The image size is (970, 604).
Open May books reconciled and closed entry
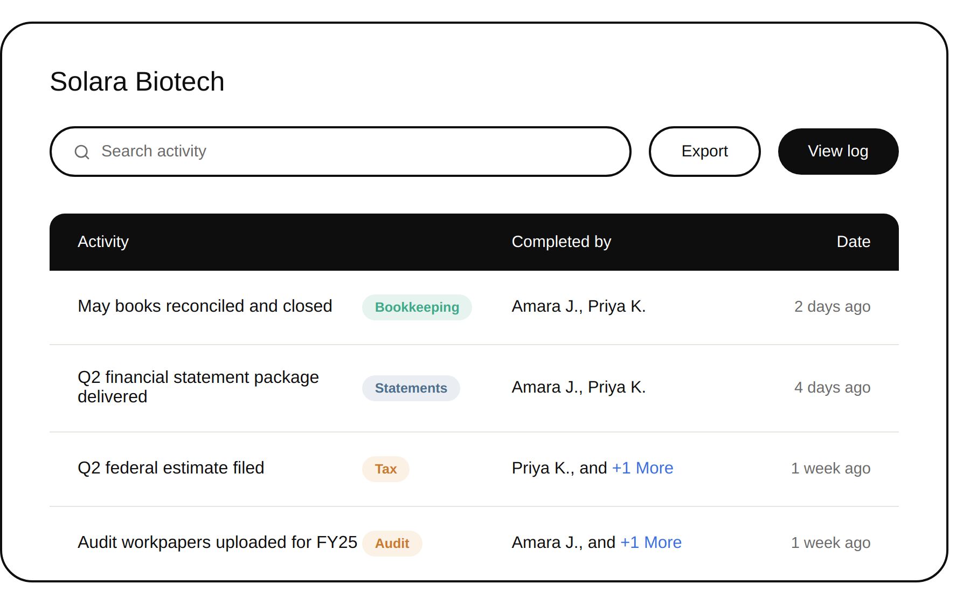click(x=205, y=306)
